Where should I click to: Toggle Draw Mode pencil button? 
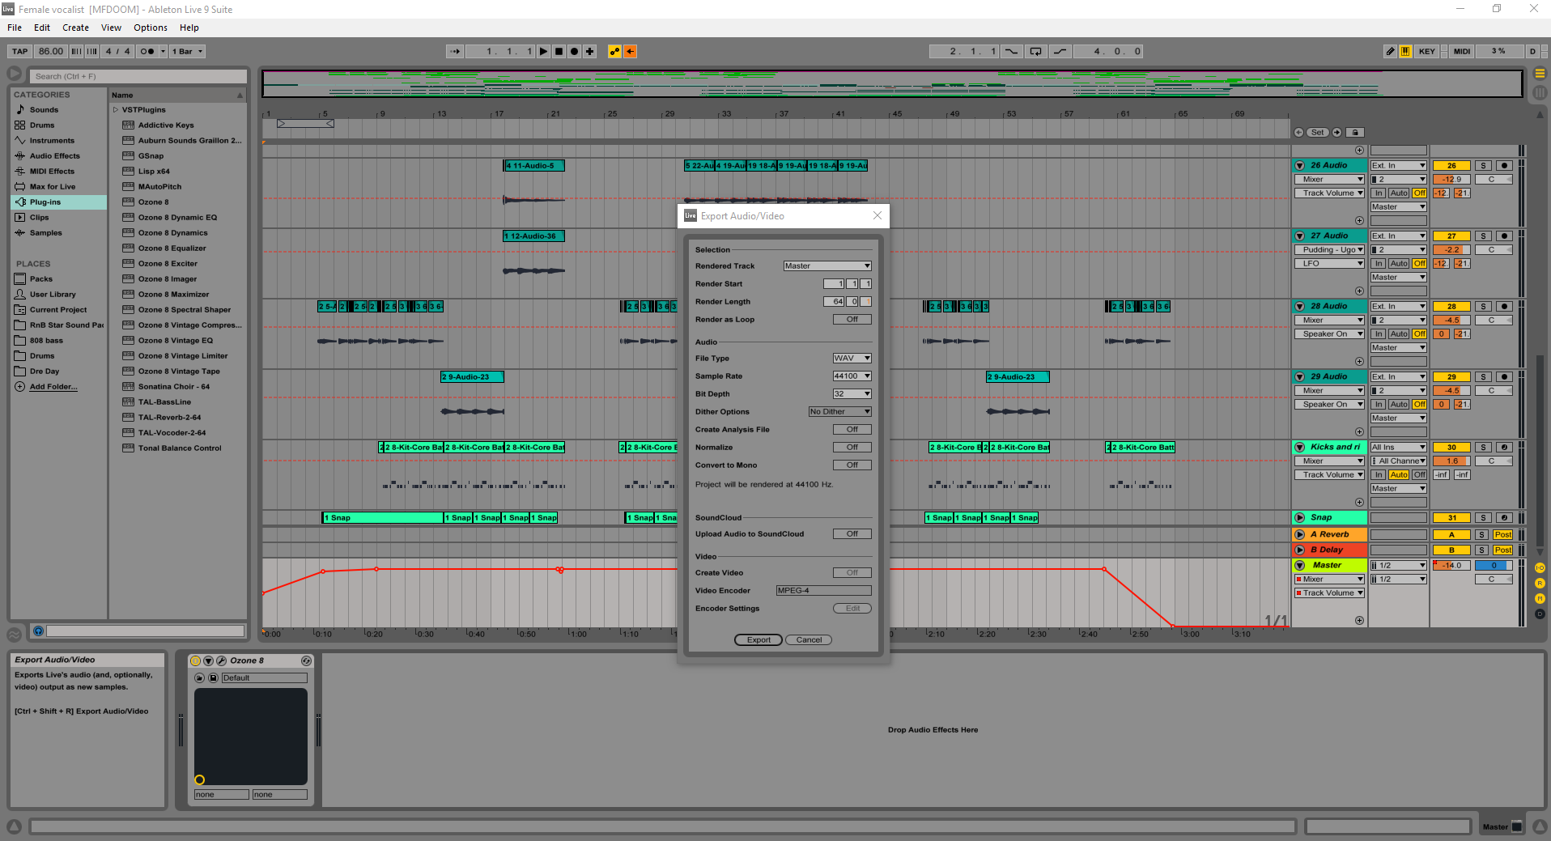click(x=1390, y=51)
